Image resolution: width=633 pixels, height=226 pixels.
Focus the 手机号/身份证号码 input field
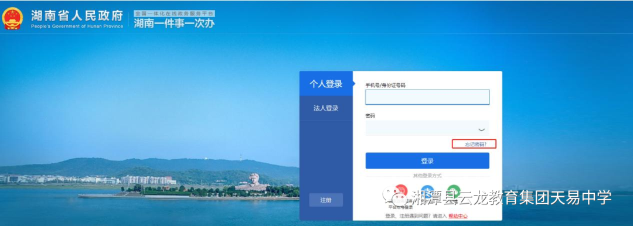tap(427, 97)
